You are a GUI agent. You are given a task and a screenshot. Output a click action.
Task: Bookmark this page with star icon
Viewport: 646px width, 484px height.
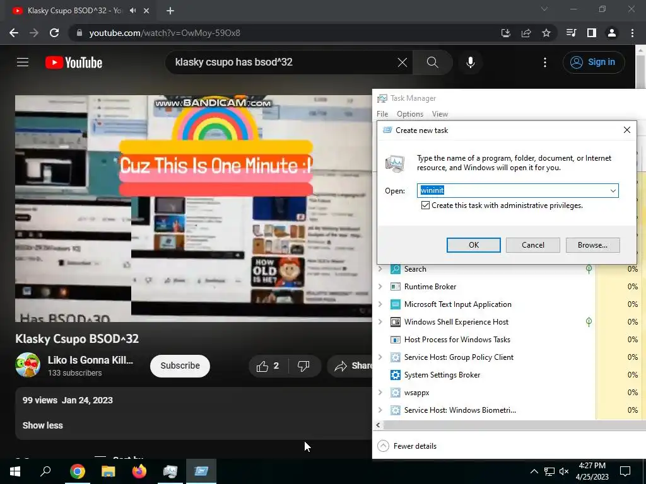coord(546,33)
